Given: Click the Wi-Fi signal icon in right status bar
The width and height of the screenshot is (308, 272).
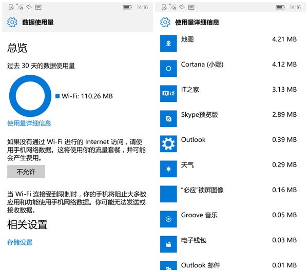Looking at the screenshot, I should (x=172, y=7).
